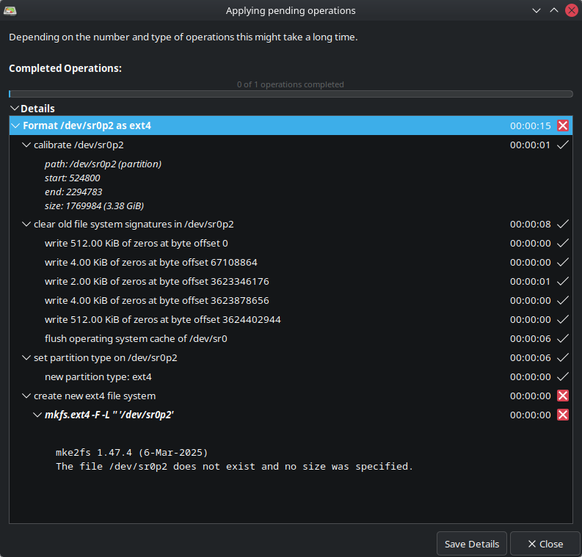Select new partition type: ext4 row
The width and height of the screenshot is (582, 557).
point(291,376)
